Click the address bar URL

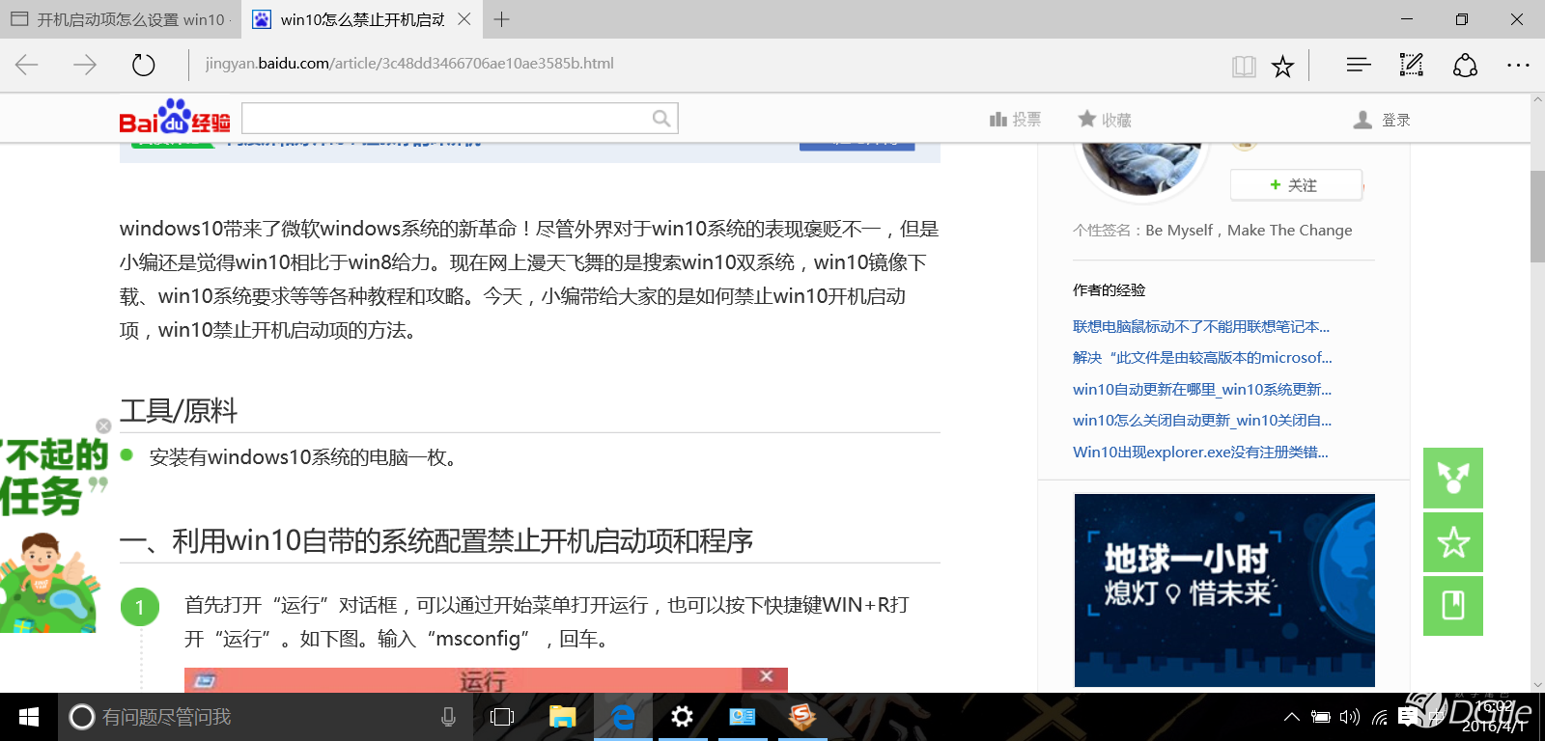coord(409,64)
